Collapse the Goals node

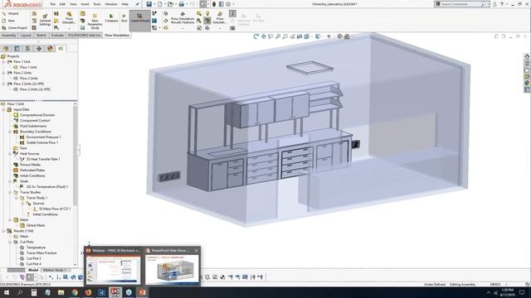10,181
